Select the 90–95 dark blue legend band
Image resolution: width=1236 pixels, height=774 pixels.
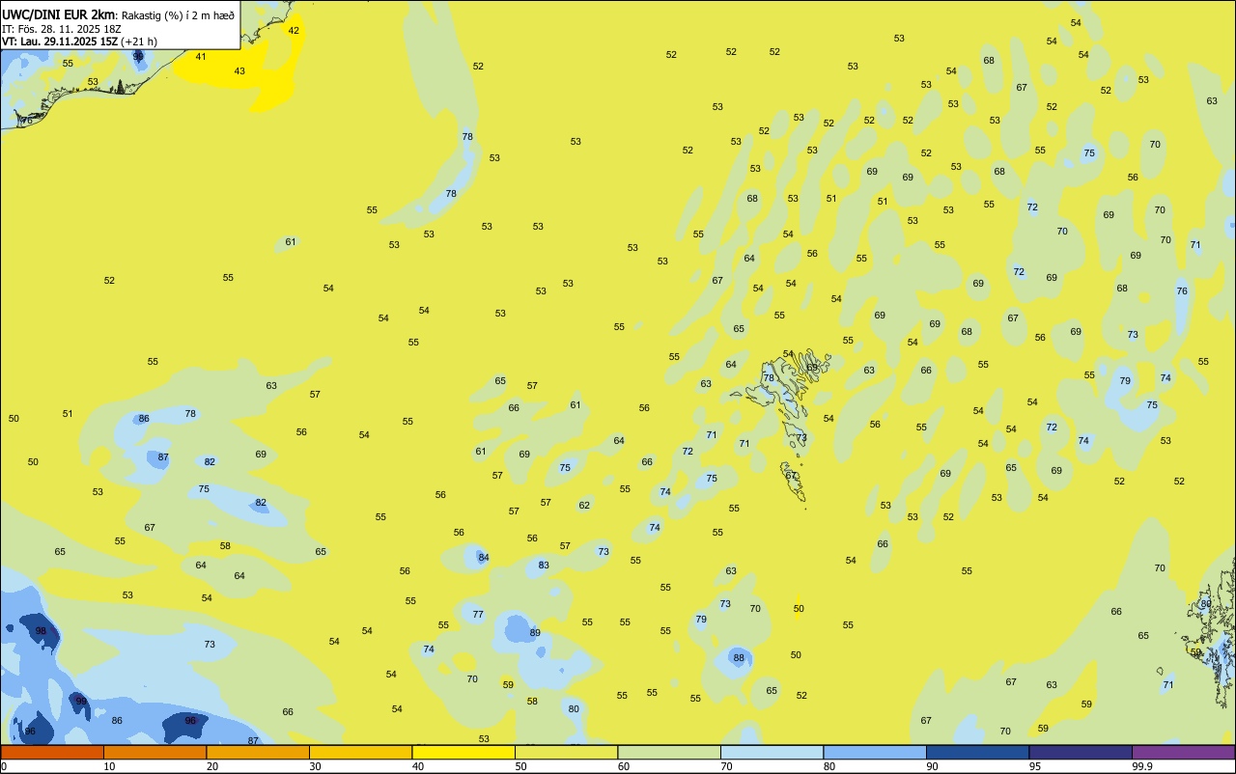(x=977, y=752)
